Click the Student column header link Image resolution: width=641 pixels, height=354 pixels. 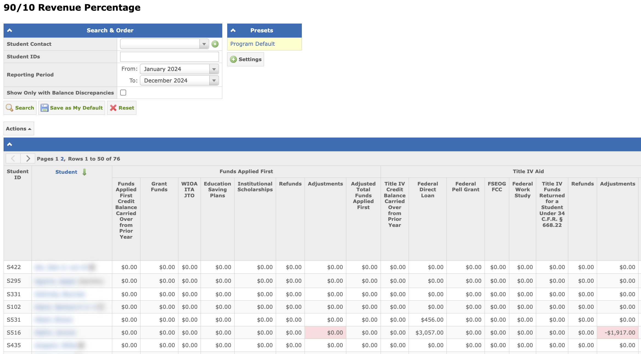pos(66,172)
